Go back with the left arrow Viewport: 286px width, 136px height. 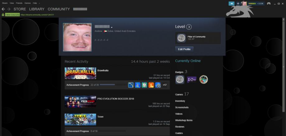tap(3, 9)
